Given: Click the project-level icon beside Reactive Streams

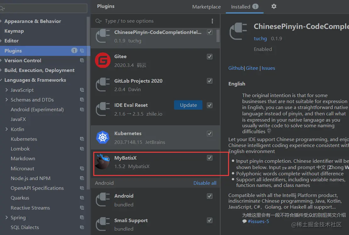Looking at the screenshot, I should (82, 208).
